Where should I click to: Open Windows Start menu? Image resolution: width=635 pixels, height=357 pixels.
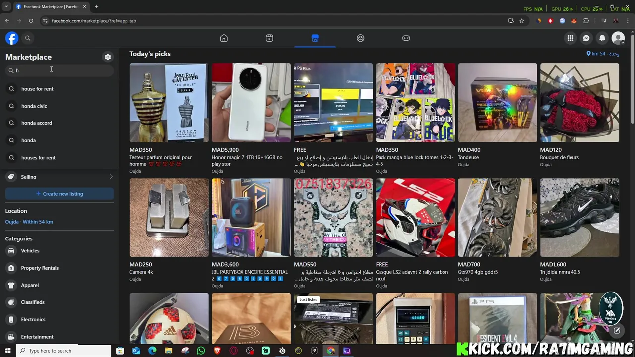click(x=7, y=351)
